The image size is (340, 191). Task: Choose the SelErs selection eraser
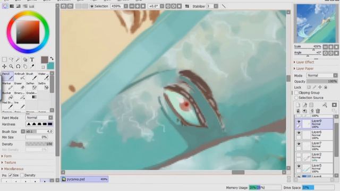[44, 85]
